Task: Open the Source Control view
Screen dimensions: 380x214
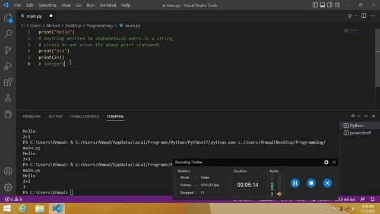Action: (x=8, y=50)
